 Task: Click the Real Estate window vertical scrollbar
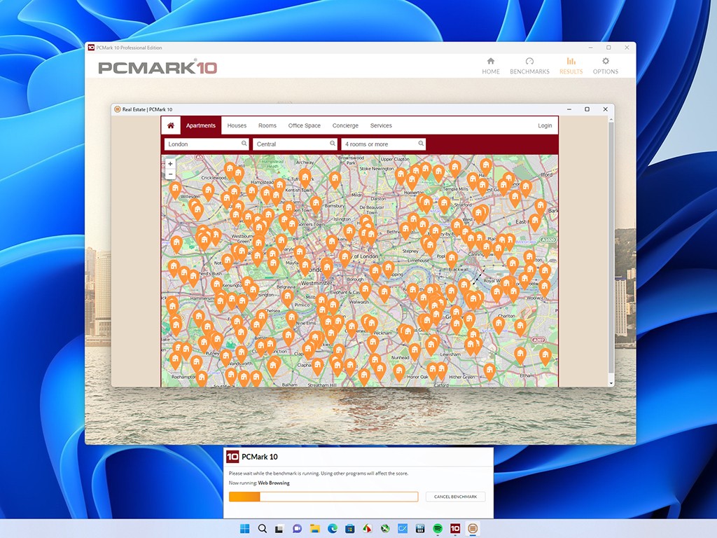pyautogui.click(x=611, y=247)
